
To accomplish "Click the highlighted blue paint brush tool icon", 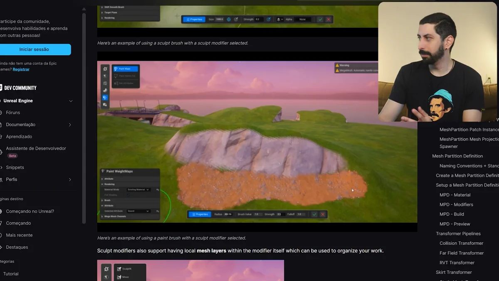I will (x=105, y=98).
